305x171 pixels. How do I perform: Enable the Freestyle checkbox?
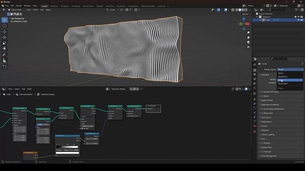[x=262, y=152]
